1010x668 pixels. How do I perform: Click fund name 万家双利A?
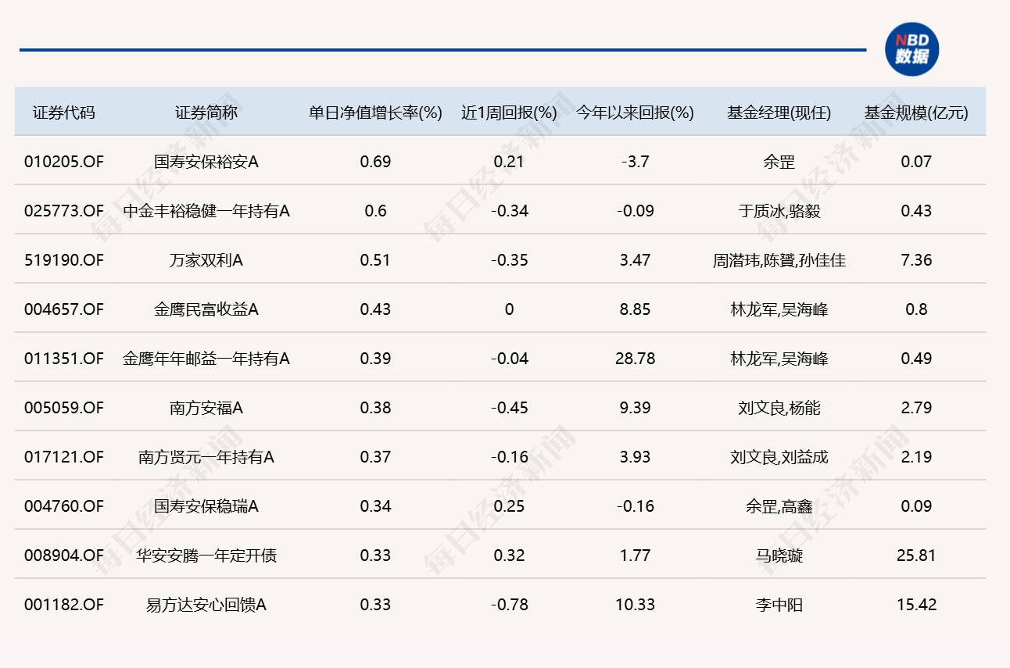coord(206,260)
